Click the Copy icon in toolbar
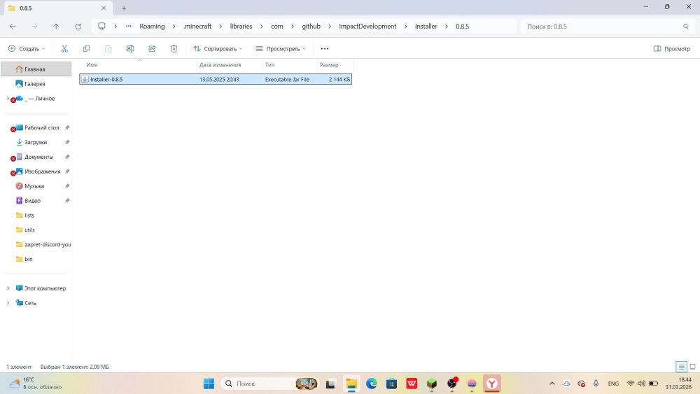The width and height of the screenshot is (700, 394). click(x=86, y=49)
